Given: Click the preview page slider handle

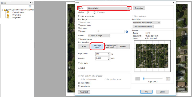Looking at the screenshot, I should pyautogui.click(x=144, y=79).
